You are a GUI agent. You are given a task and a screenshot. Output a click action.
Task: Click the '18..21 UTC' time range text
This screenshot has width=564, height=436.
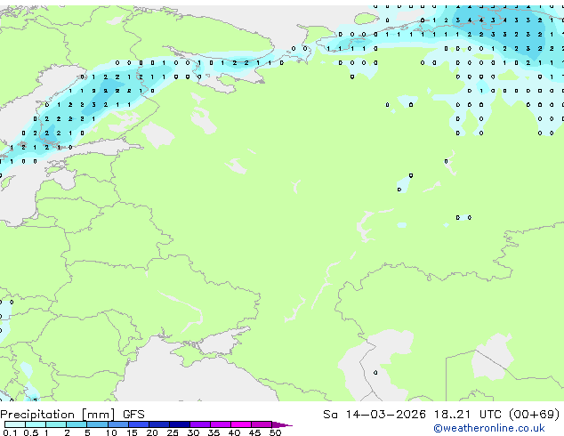click(x=468, y=415)
